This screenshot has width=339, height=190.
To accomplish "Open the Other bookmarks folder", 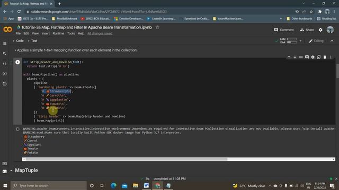I will pos(299,19).
